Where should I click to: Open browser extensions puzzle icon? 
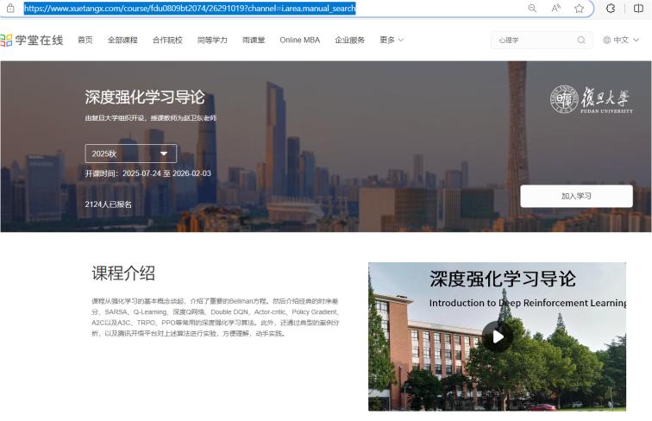610,9
